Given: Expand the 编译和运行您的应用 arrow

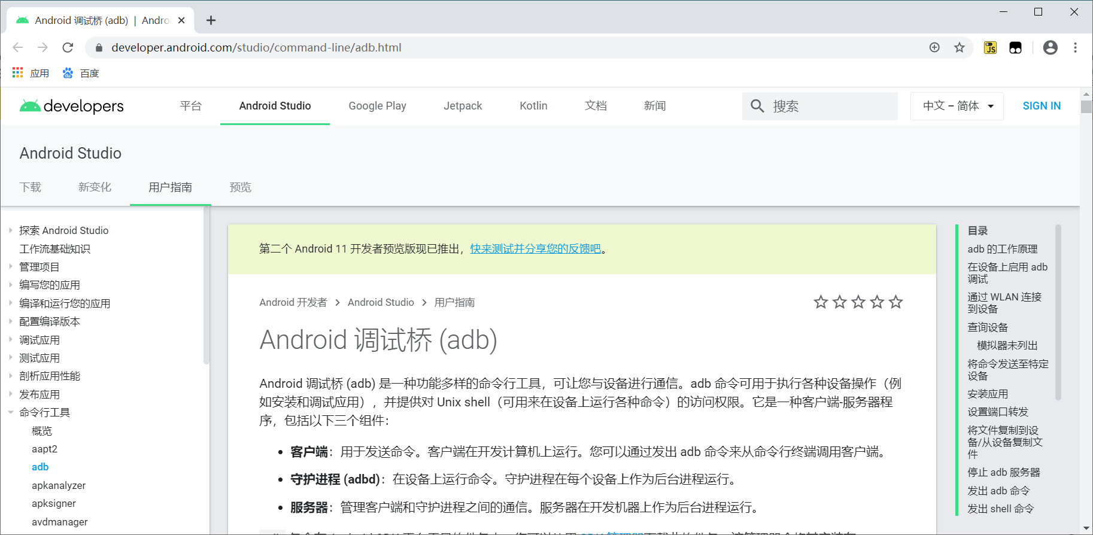Looking at the screenshot, I should tap(10, 303).
